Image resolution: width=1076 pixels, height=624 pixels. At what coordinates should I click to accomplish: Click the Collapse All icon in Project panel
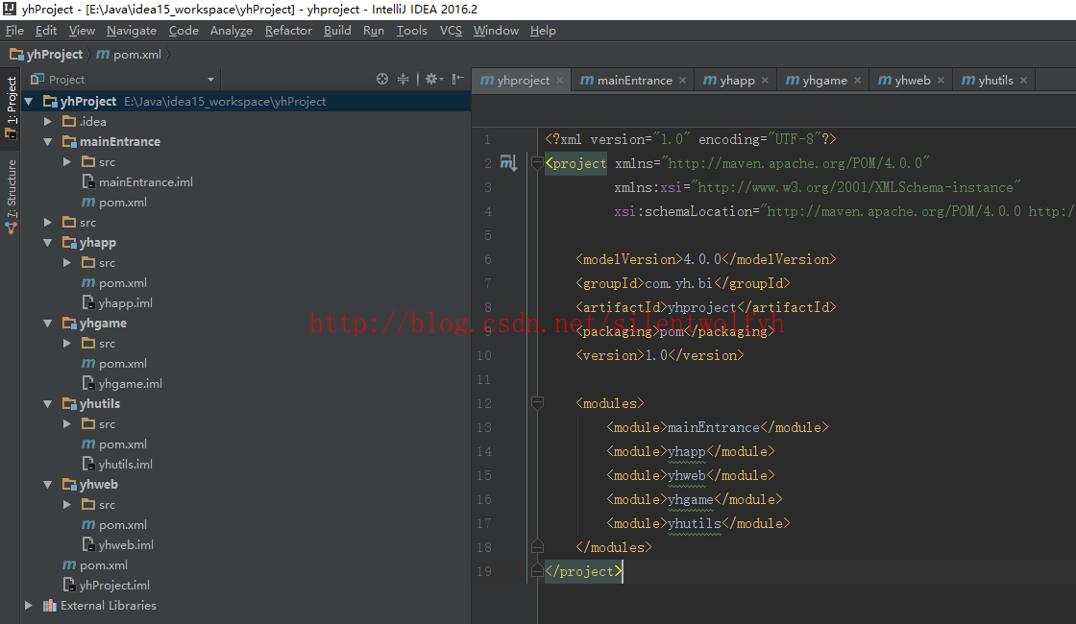[403, 79]
